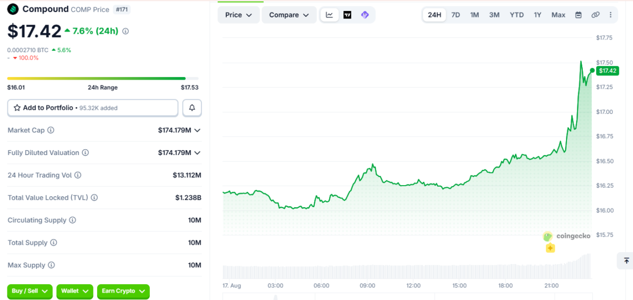The height and width of the screenshot is (300, 633).
Task: Open the Buy / Sell dropdown
Action: [30, 291]
